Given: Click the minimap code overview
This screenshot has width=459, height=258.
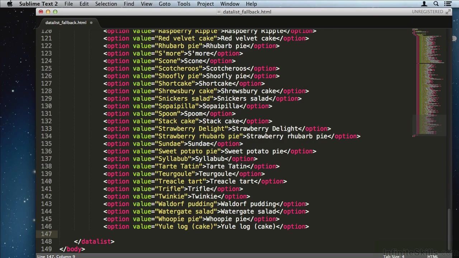Looking at the screenshot, I should coord(429,82).
